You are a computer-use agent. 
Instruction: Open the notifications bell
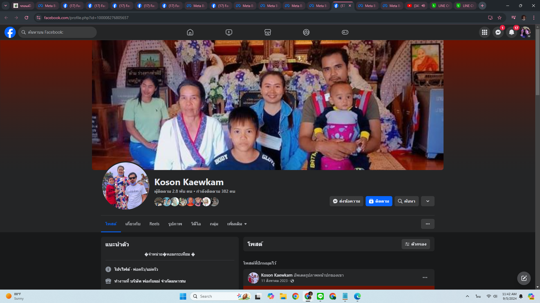512,32
